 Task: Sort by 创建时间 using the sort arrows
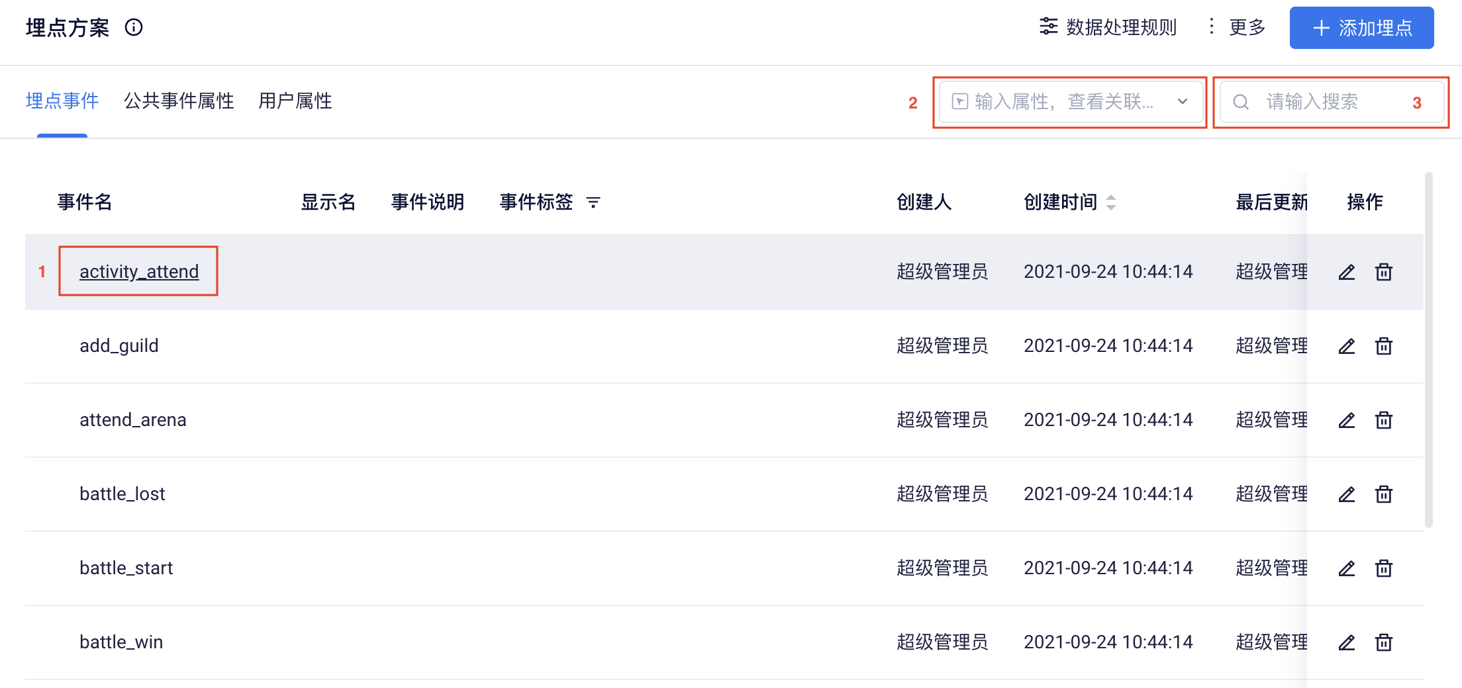1111,202
